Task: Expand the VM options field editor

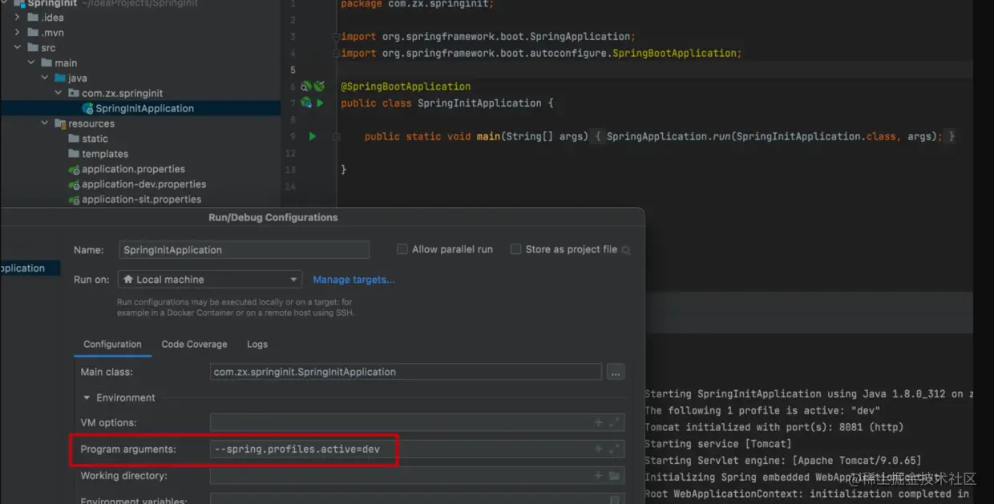Action: [x=614, y=422]
